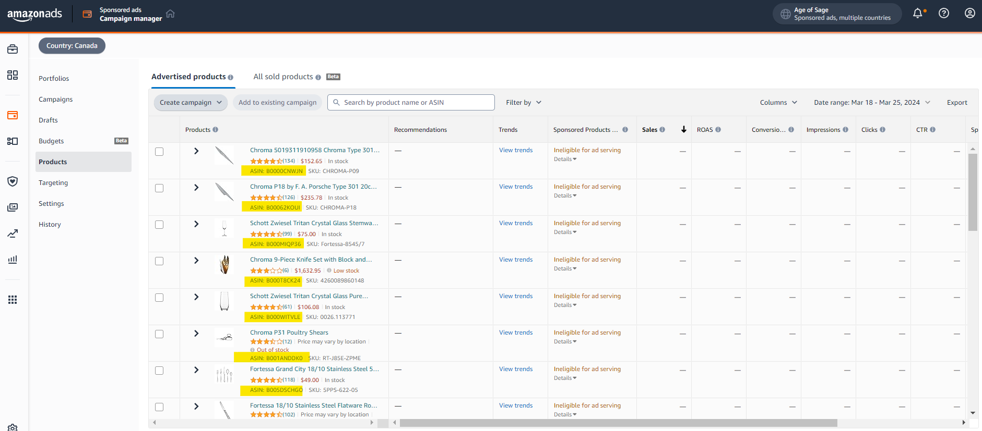982x431 pixels.
Task: Click the Chroma 9-Piece Knife Set thumbnail
Action: point(224,265)
